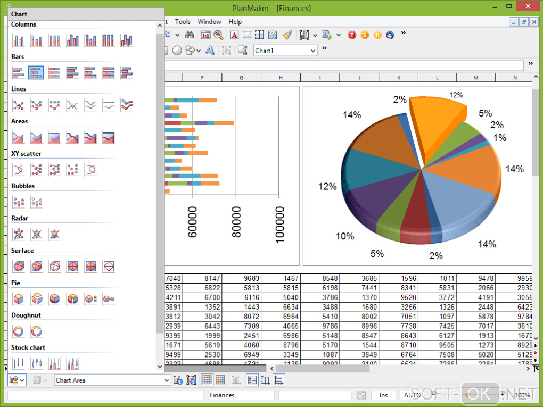Open object properties with the wrench icon
The image size is (543, 407).
click(x=243, y=51)
